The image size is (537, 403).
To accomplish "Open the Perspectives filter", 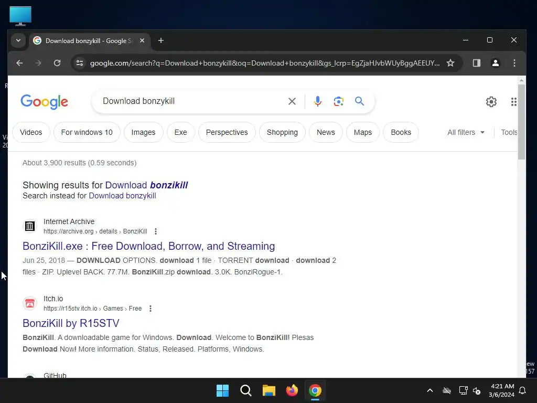I will (x=227, y=132).
